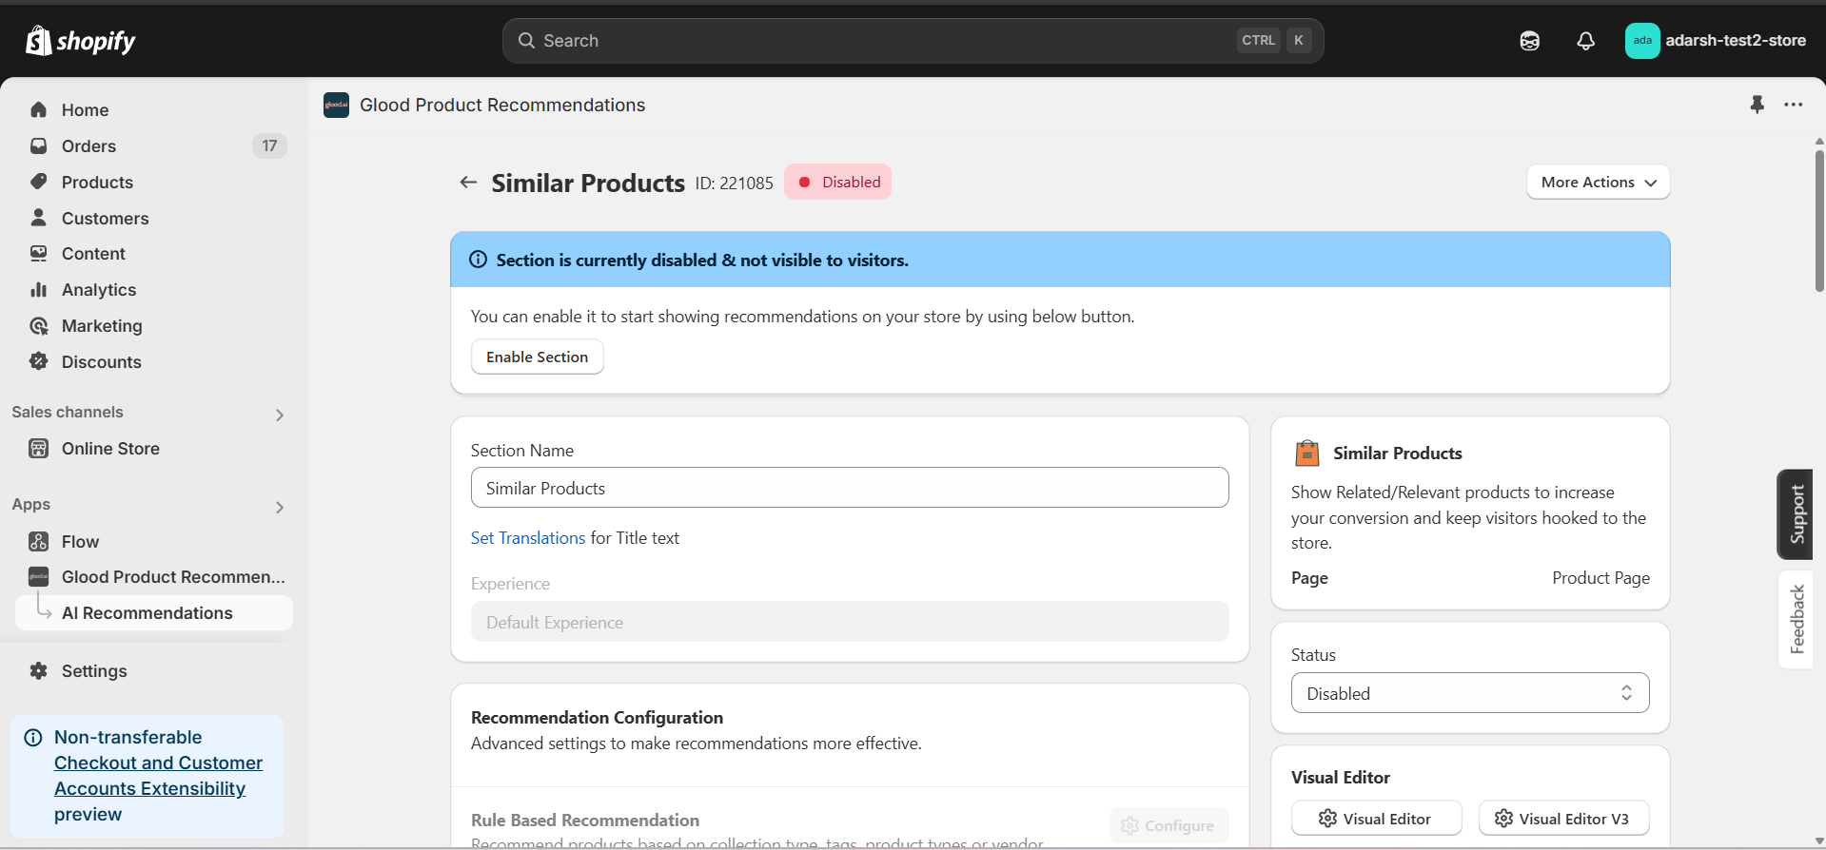The height and width of the screenshot is (850, 1826).
Task: Pin the Glood app
Action: click(1757, 105)
